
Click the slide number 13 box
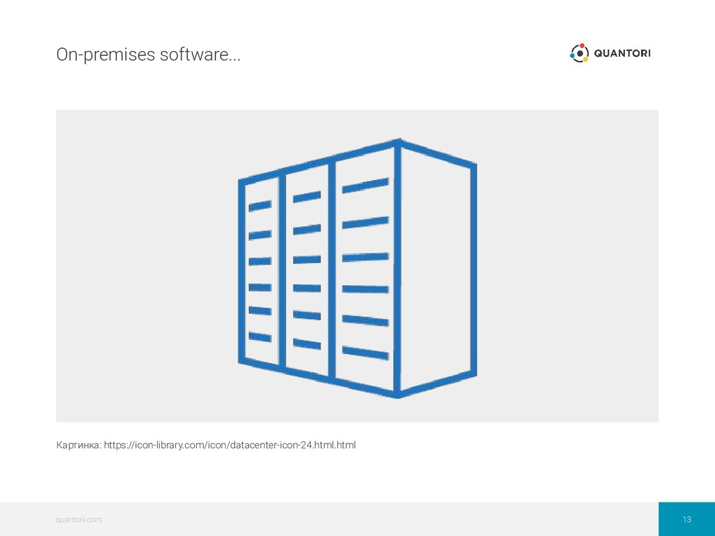tap(687, 519)
